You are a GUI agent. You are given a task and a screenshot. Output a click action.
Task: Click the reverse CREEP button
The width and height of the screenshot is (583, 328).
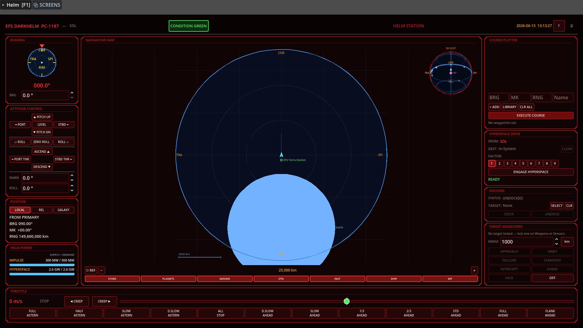(77, 301)
